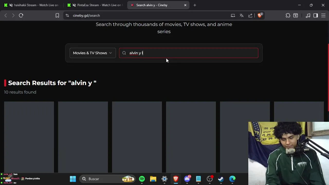Open the fifth search result poster
This screenshot has height=185, width=329.
245,137
